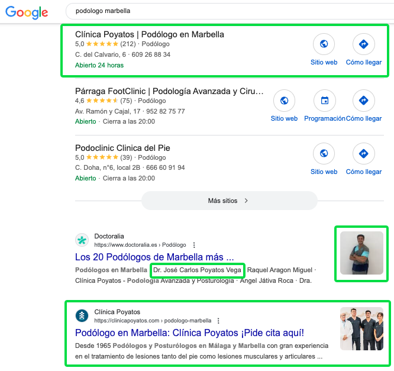This screenshot has width=394, height=371.
Task: Click the address C. del Calvario, 6
Action: [x=101, y=54]
